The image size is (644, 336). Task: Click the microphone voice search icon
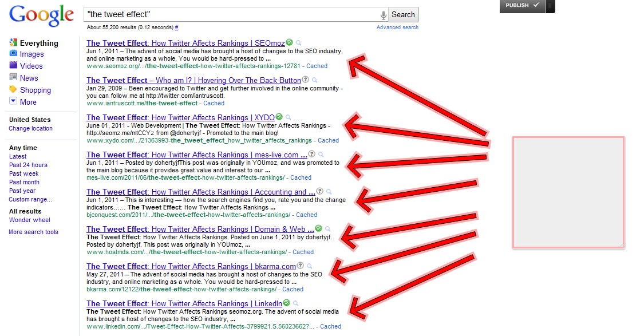click(383, 15)
